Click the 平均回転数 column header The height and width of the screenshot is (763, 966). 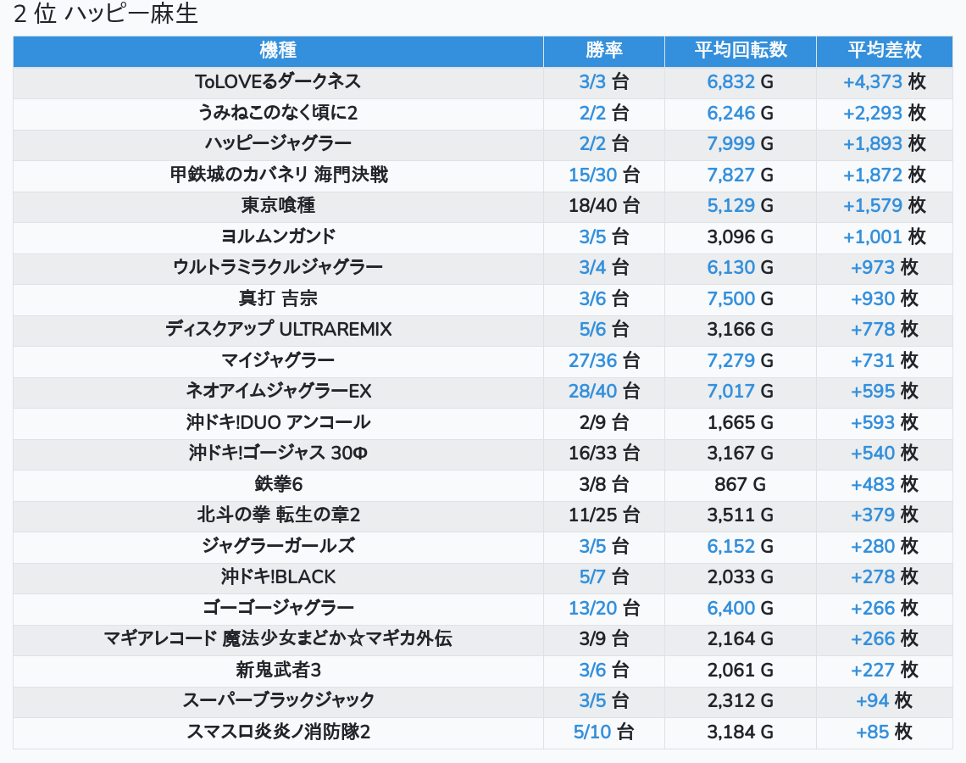(740, 51)
